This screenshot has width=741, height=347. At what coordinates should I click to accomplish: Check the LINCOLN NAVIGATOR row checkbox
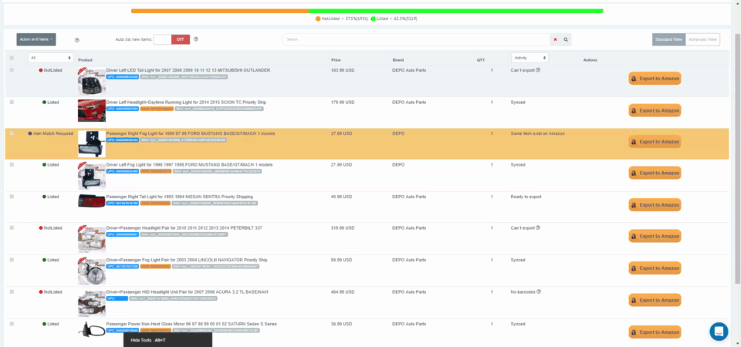pos(12,260)
